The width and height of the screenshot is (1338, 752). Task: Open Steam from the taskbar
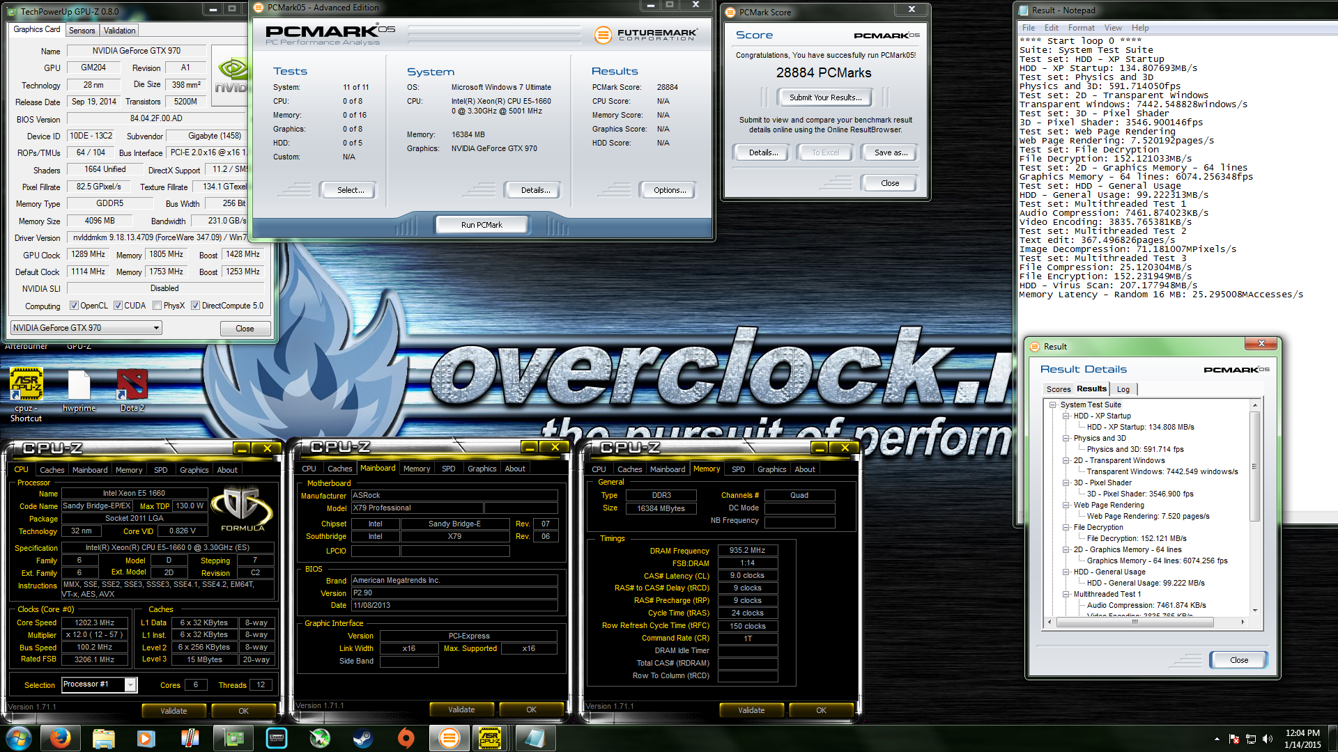[362, 738]
